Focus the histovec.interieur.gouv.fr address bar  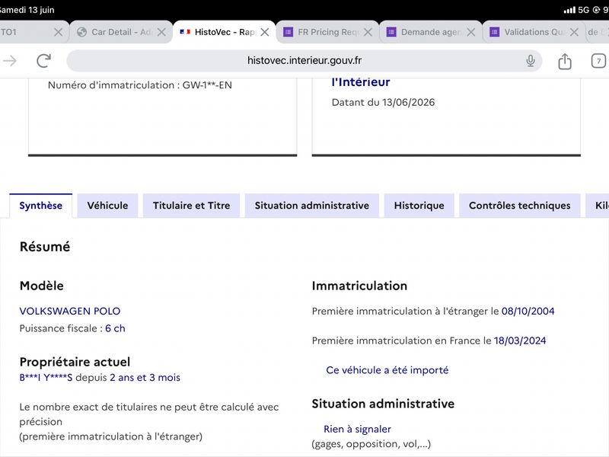[x=304, y=61]
